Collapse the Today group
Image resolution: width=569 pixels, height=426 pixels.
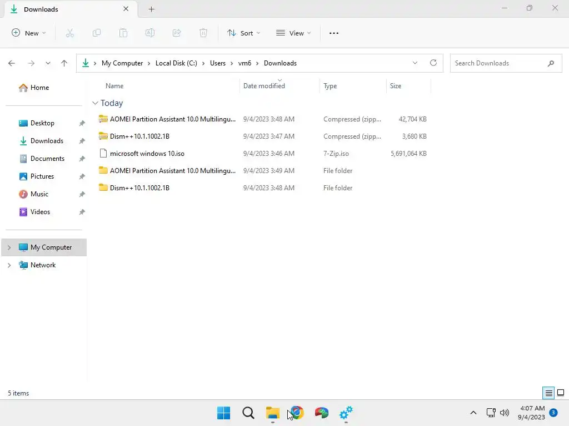95,103
